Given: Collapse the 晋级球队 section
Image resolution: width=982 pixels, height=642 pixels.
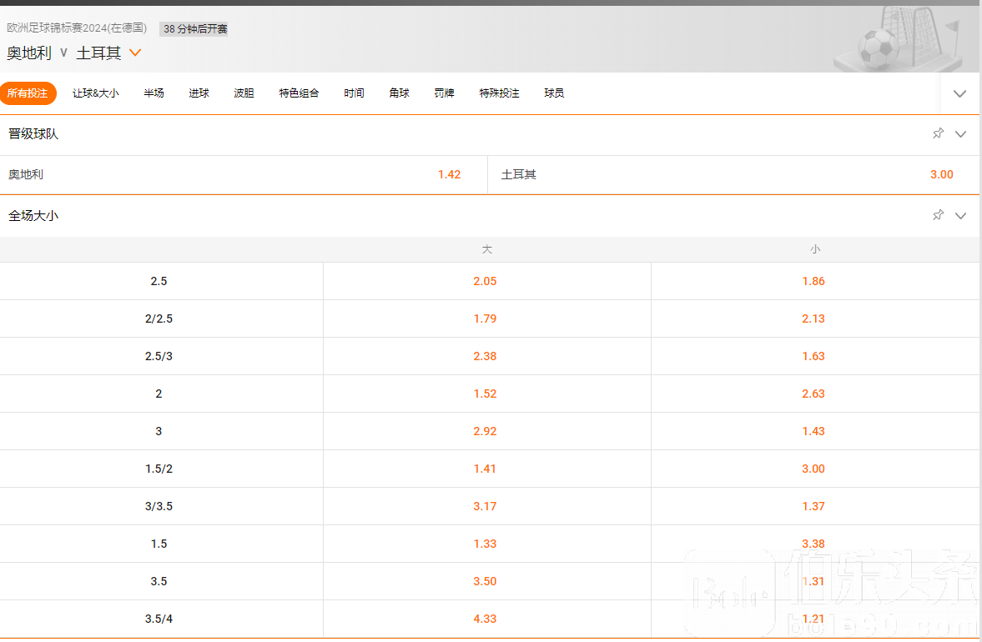Looking at the screenshot, I should click(960, 134).
